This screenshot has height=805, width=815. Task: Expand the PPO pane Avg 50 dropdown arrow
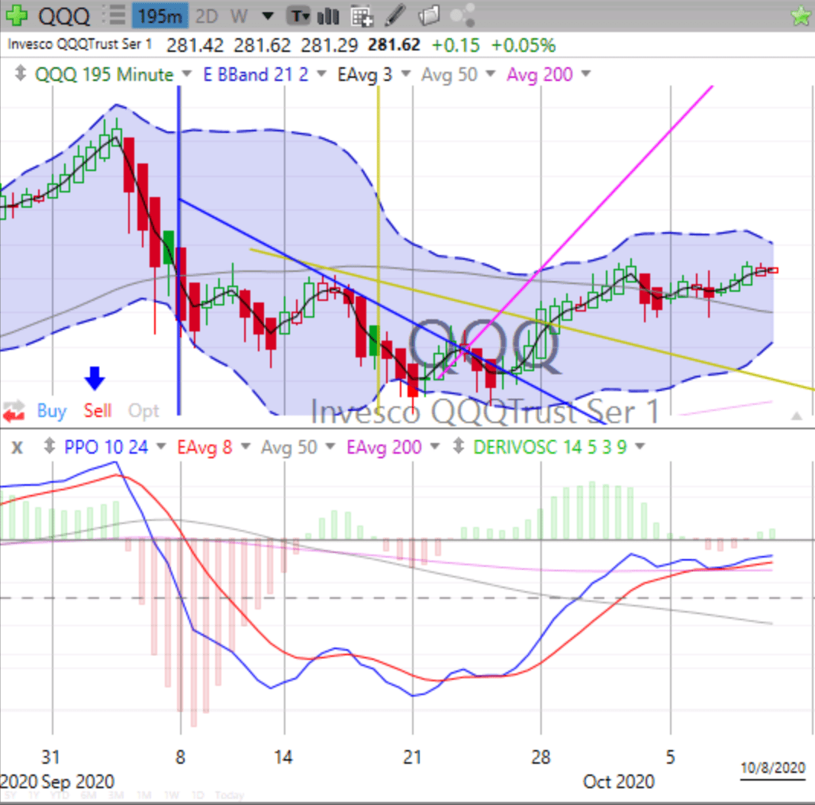point(330,447)
